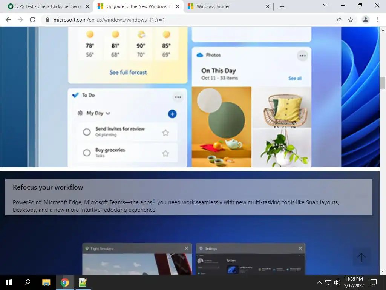The height and width of the screenshot is (290, 386).
Task: Click the To Do checkmark icon
Action: (x=75, y=95)
